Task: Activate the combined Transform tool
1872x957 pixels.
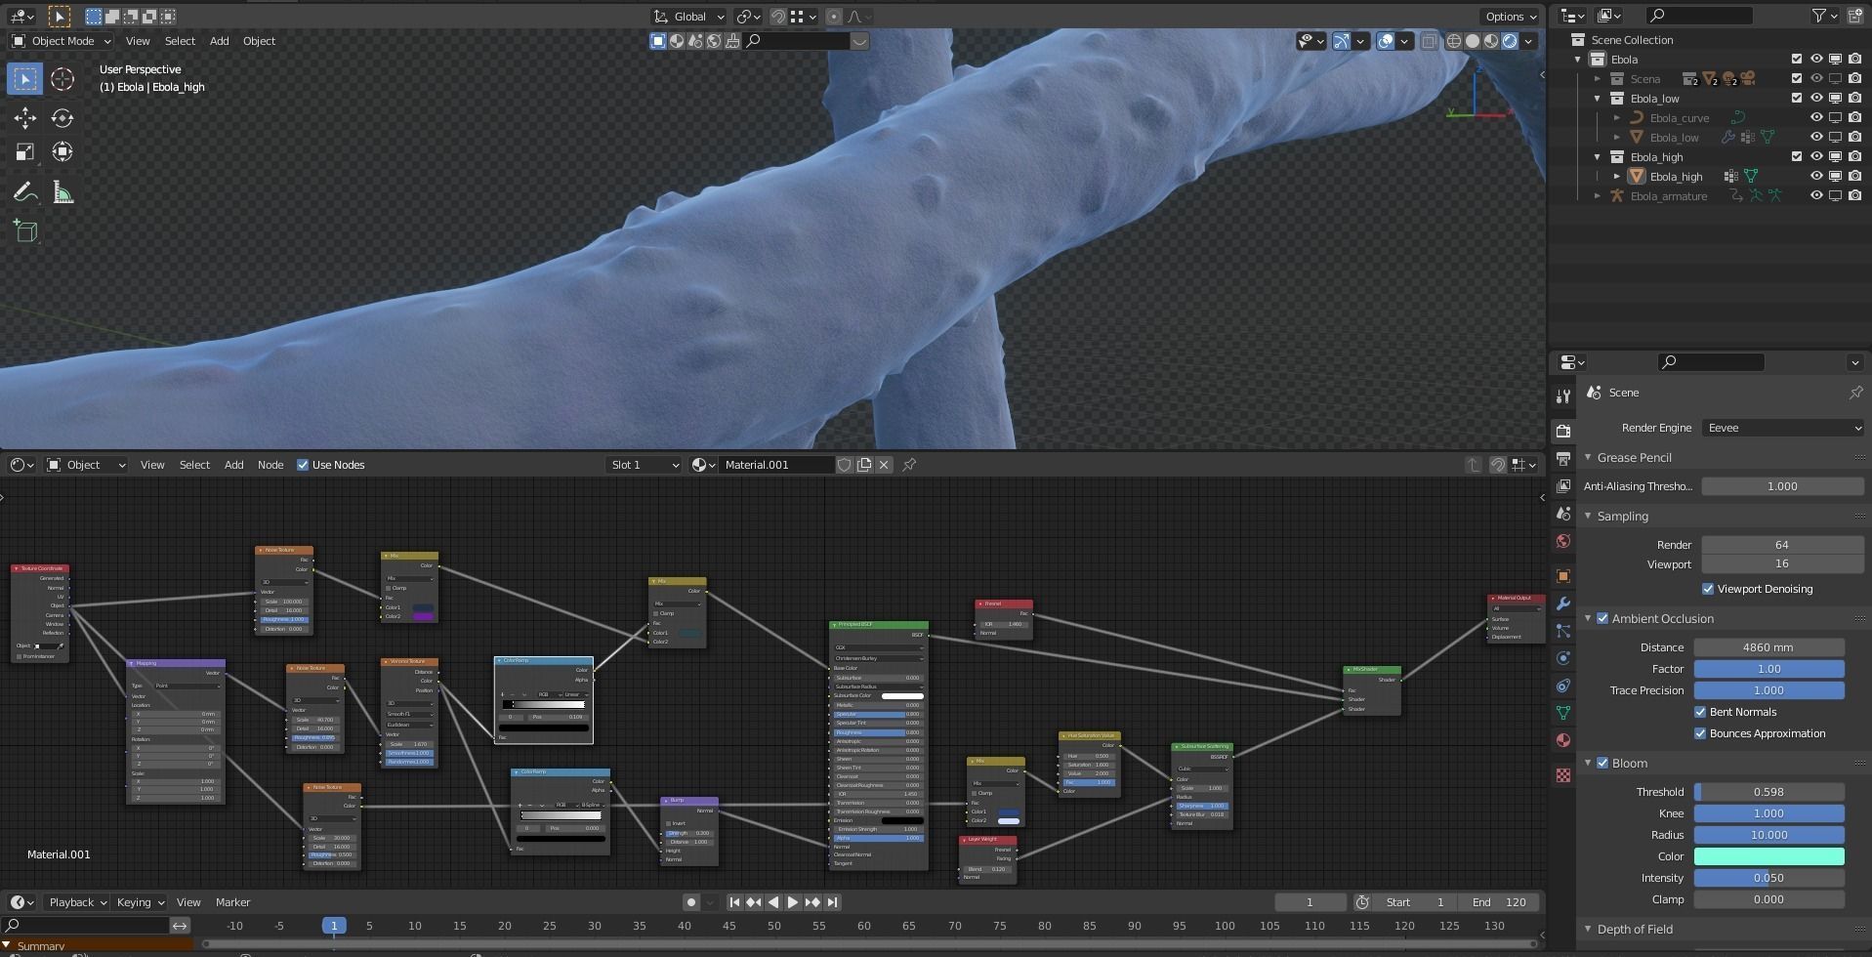Action: pos(62,151)
